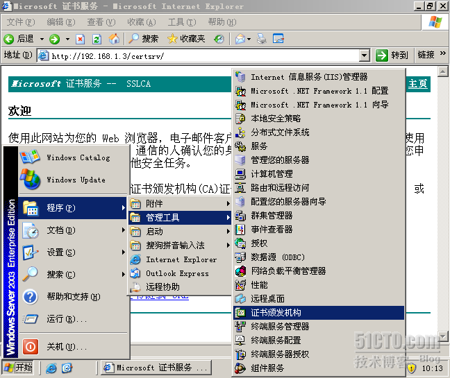Expand the 附件 submenu
This screenshot has width=450, height=378.
[180, 203]
